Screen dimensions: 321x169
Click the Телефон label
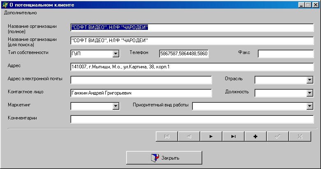click(139, 52)
